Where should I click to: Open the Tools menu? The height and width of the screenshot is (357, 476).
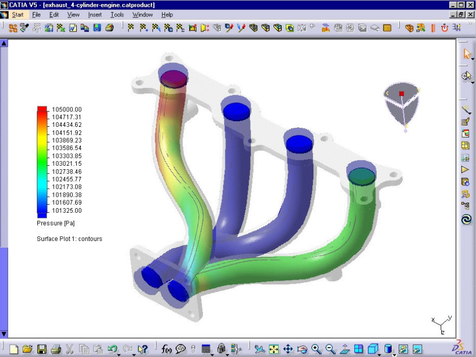117,14
